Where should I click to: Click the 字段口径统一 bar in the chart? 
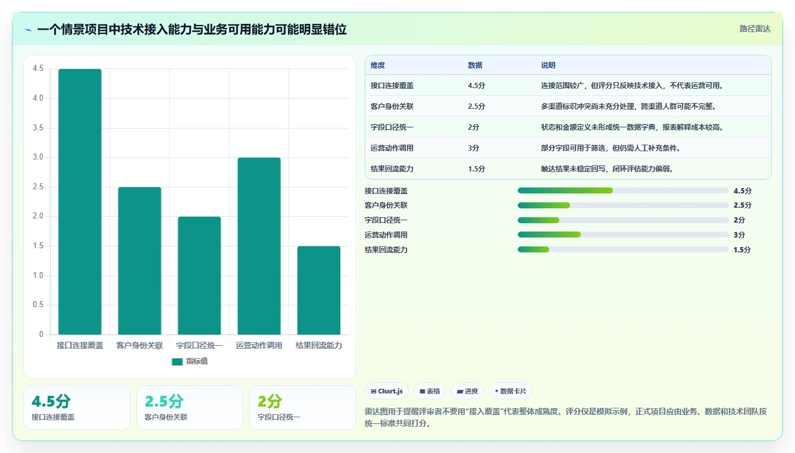click(x=199, y=276)
